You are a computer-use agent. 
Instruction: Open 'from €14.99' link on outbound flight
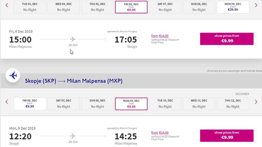point(160,36)
